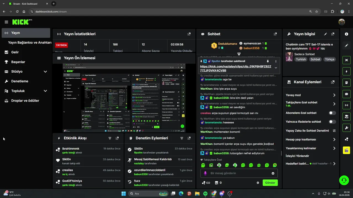Open pinned message three-dot options

pyautogui.click(x=276, y=61)
